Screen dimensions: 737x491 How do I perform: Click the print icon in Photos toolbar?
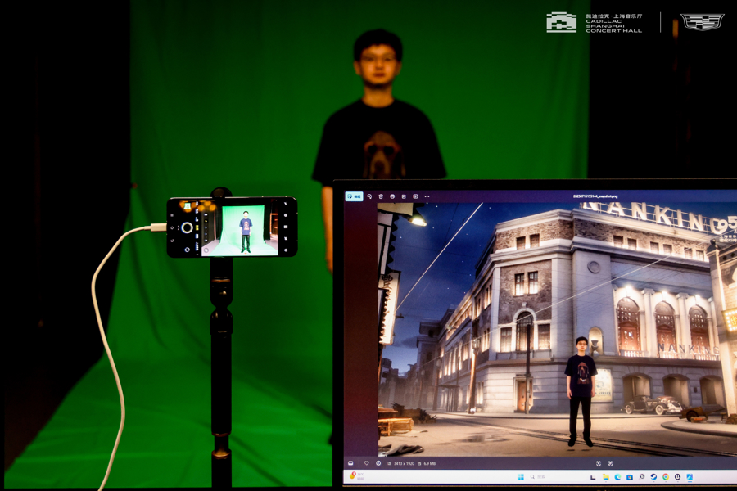coord(392,196)
